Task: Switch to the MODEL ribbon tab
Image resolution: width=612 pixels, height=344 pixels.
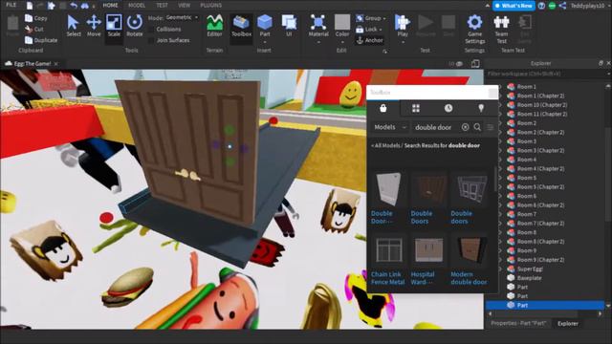Action: coord(137,5)
